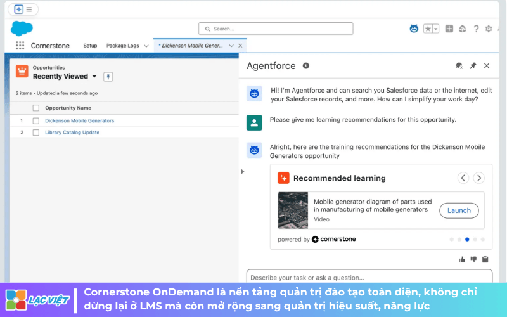Start a new Agentforce conversation icon
This screenshot has width=507, height=317.
(459, 66)
